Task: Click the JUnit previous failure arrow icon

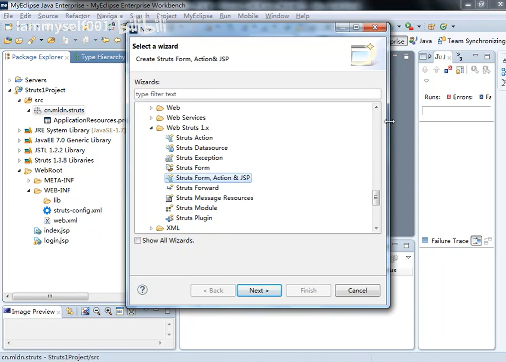Action: coord(436,69)
